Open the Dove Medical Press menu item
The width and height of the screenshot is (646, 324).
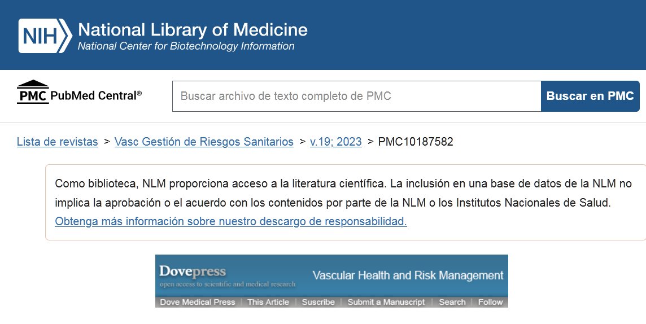(x=197, y=302)
